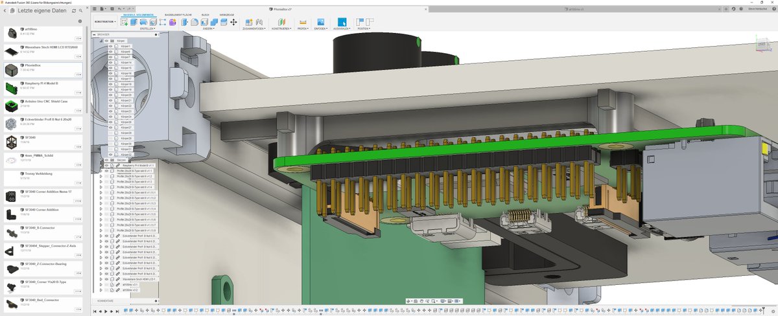Select the Combine tool
The width and height of the screenshot is (778, 316).
coord(213,22)
